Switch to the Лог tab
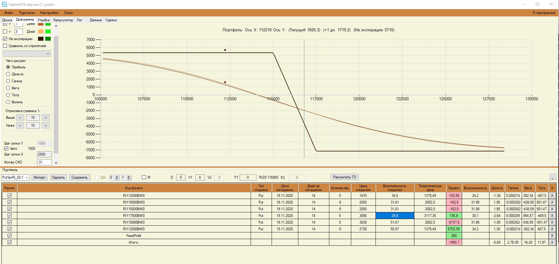This screenshot has width=559, height=264. [x=80, y=20]
